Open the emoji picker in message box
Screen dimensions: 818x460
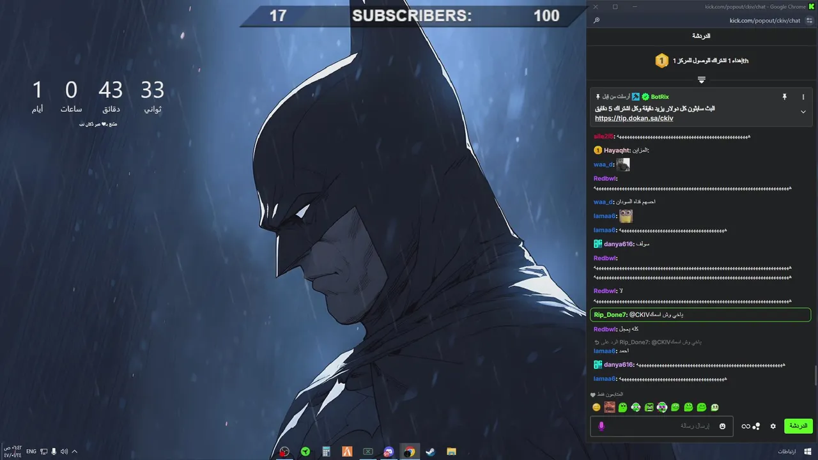(x=723, y=426)
